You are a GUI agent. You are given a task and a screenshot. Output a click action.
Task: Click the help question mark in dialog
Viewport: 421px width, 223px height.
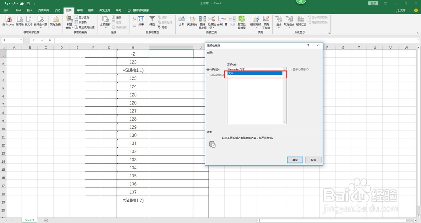308,46
